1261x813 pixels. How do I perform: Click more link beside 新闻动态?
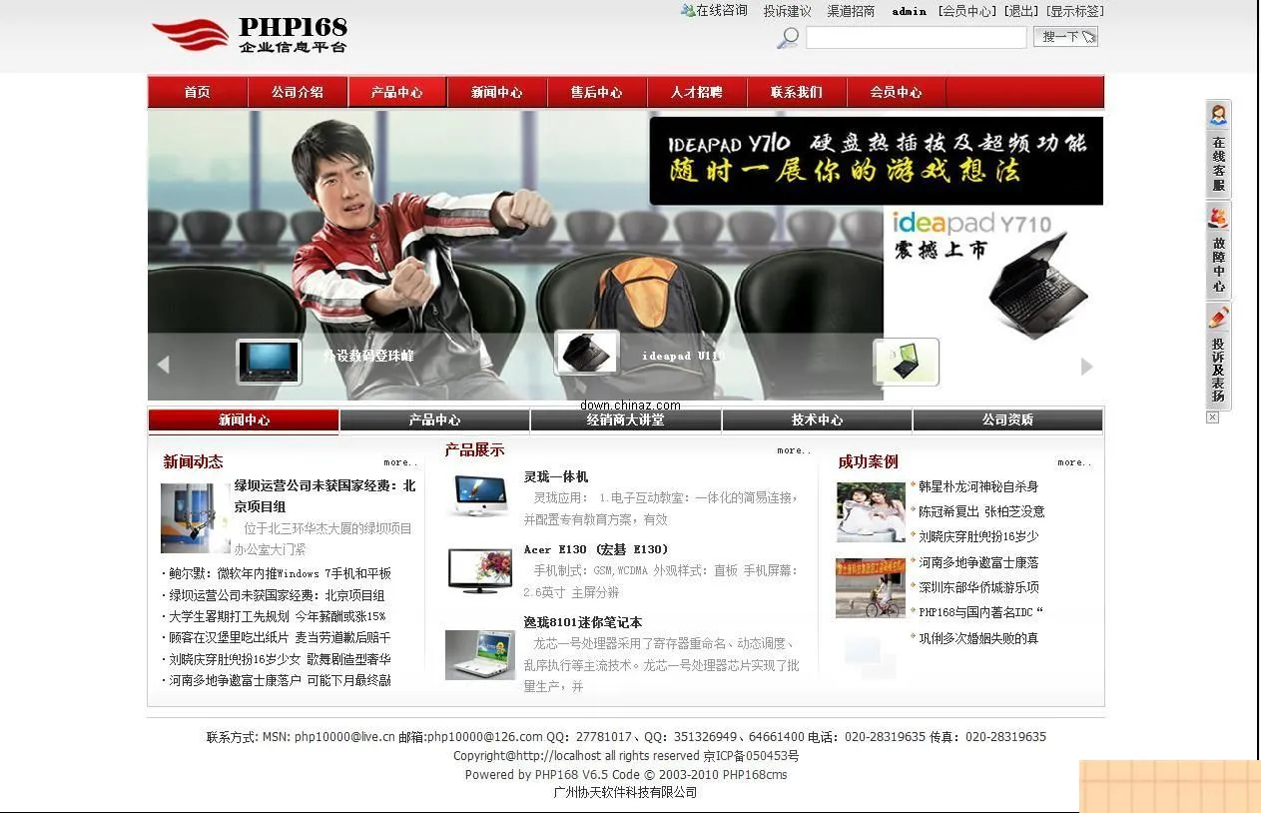pos(401,462)
